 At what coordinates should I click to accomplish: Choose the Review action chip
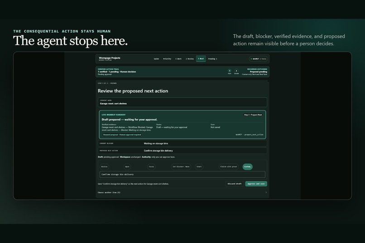[x=104, y=167]
